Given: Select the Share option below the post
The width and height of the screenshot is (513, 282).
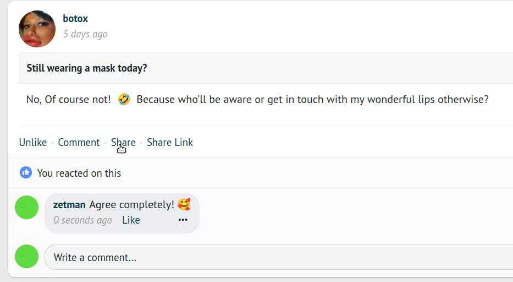Looking at the screenshot, I should 123,142.
